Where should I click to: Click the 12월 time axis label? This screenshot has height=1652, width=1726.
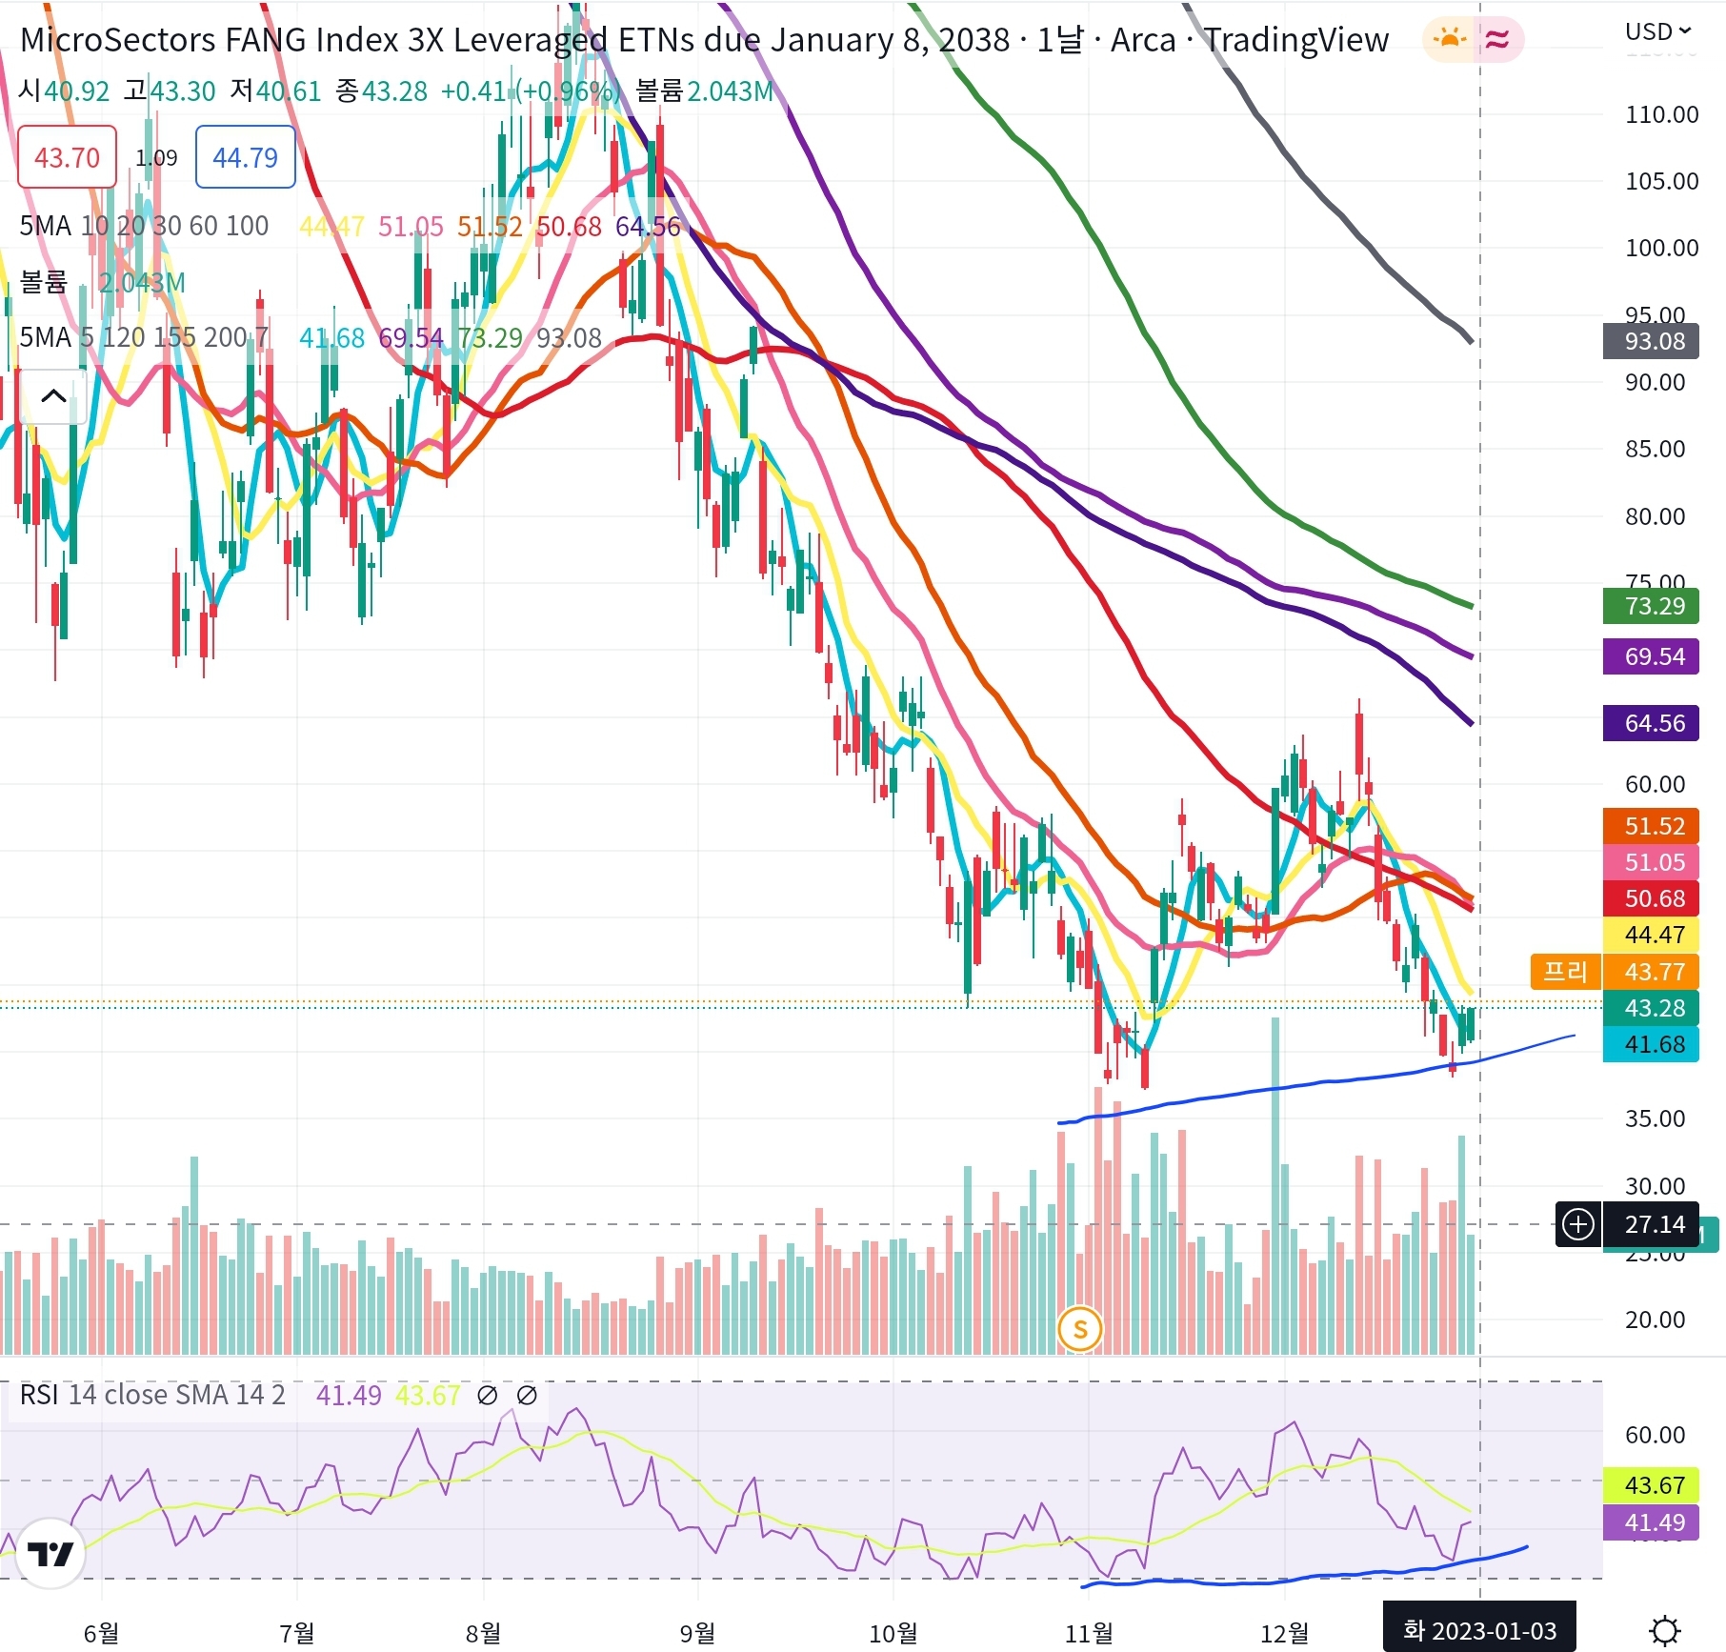click(1284, 1633)
